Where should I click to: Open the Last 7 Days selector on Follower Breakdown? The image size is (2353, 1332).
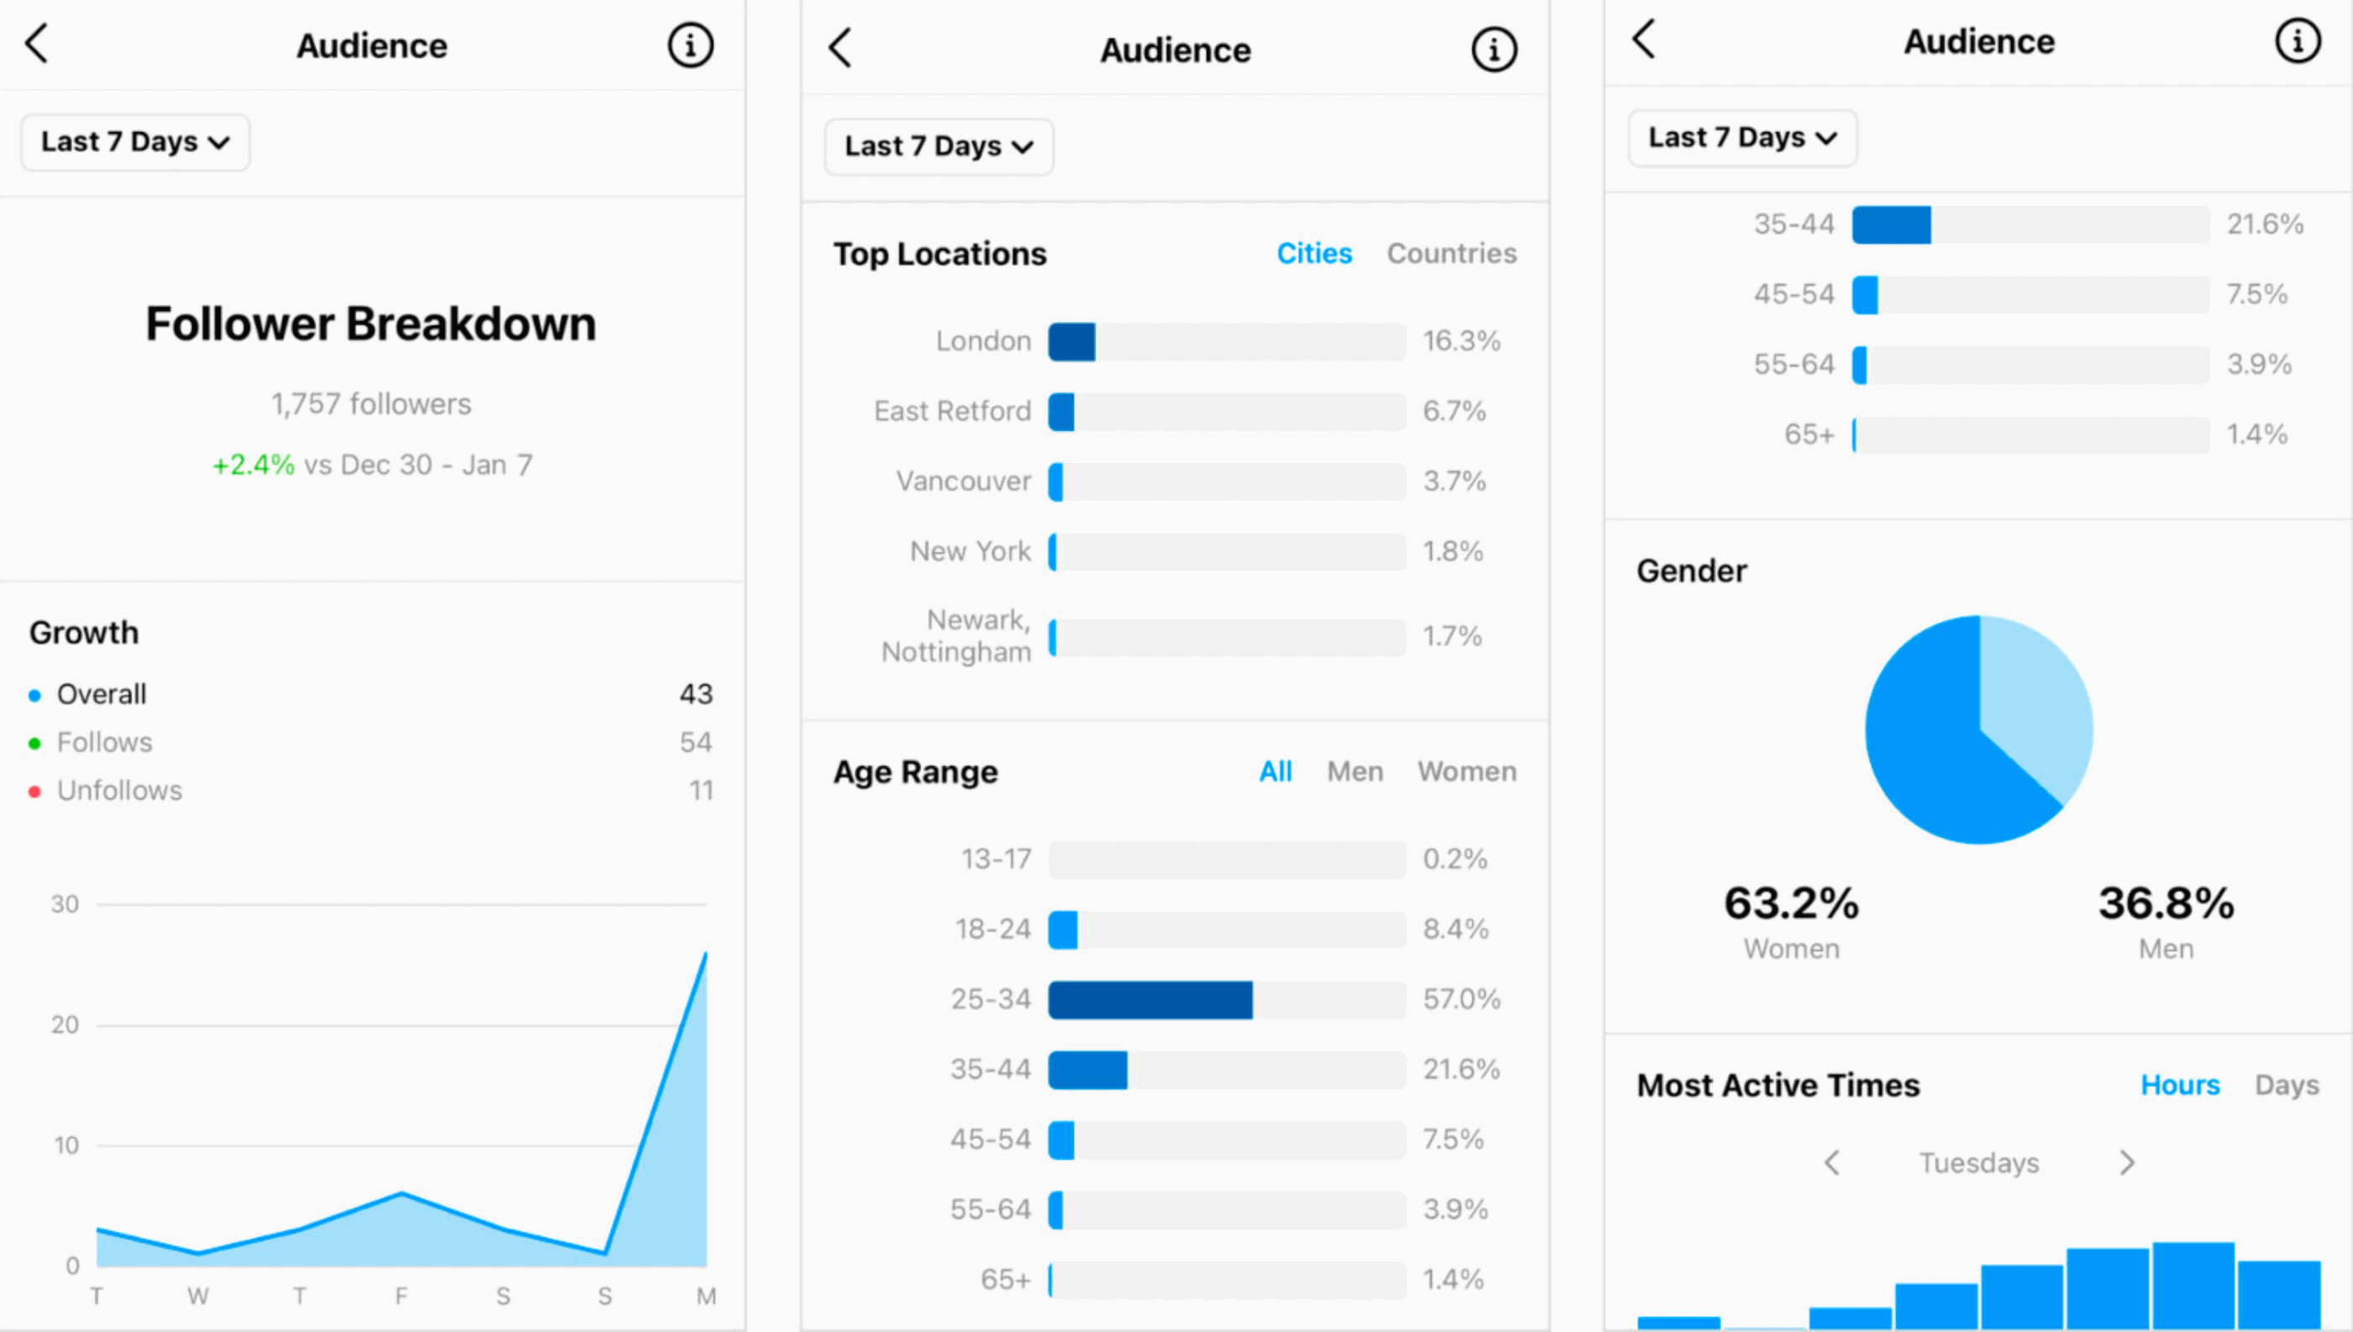pyautogui.click(x=134, y=142)
